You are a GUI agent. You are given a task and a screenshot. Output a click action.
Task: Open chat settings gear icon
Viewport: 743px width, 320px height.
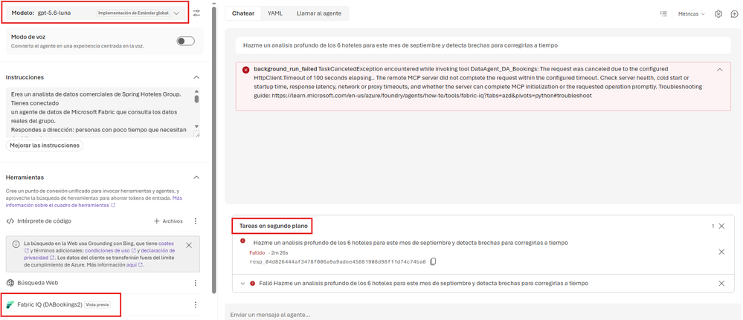718,13
